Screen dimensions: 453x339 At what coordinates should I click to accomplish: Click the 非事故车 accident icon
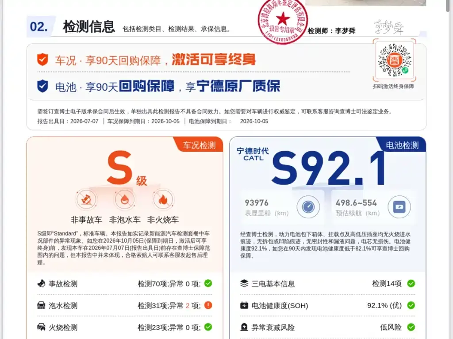coord(86,199)
